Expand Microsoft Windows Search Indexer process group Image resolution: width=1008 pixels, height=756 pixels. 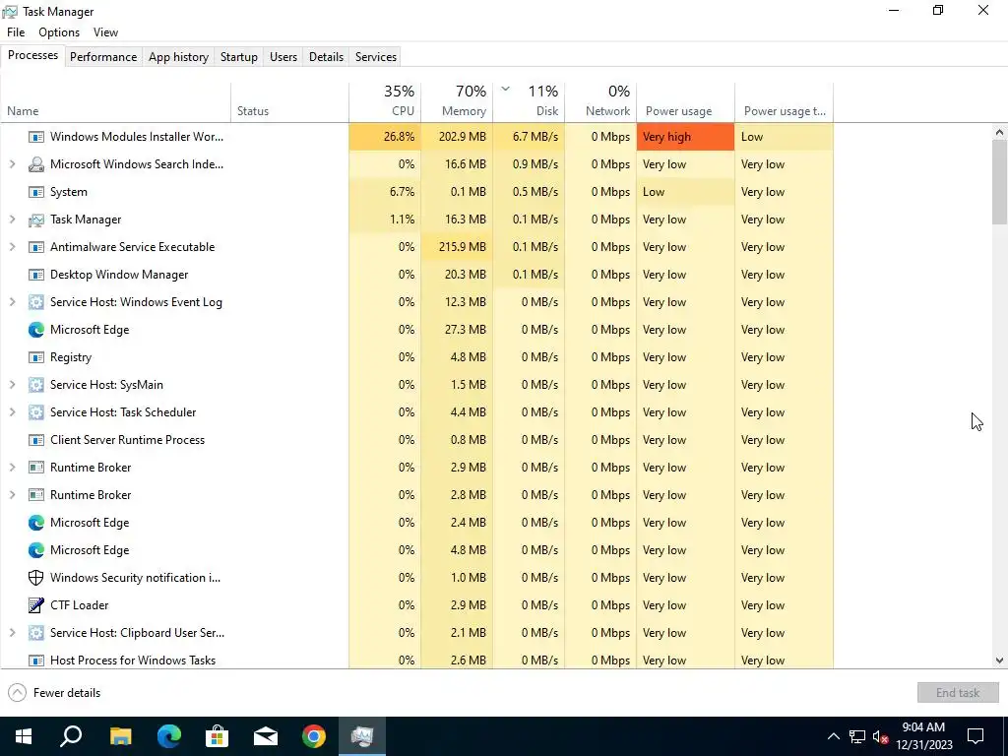click(x=12, y=164)
